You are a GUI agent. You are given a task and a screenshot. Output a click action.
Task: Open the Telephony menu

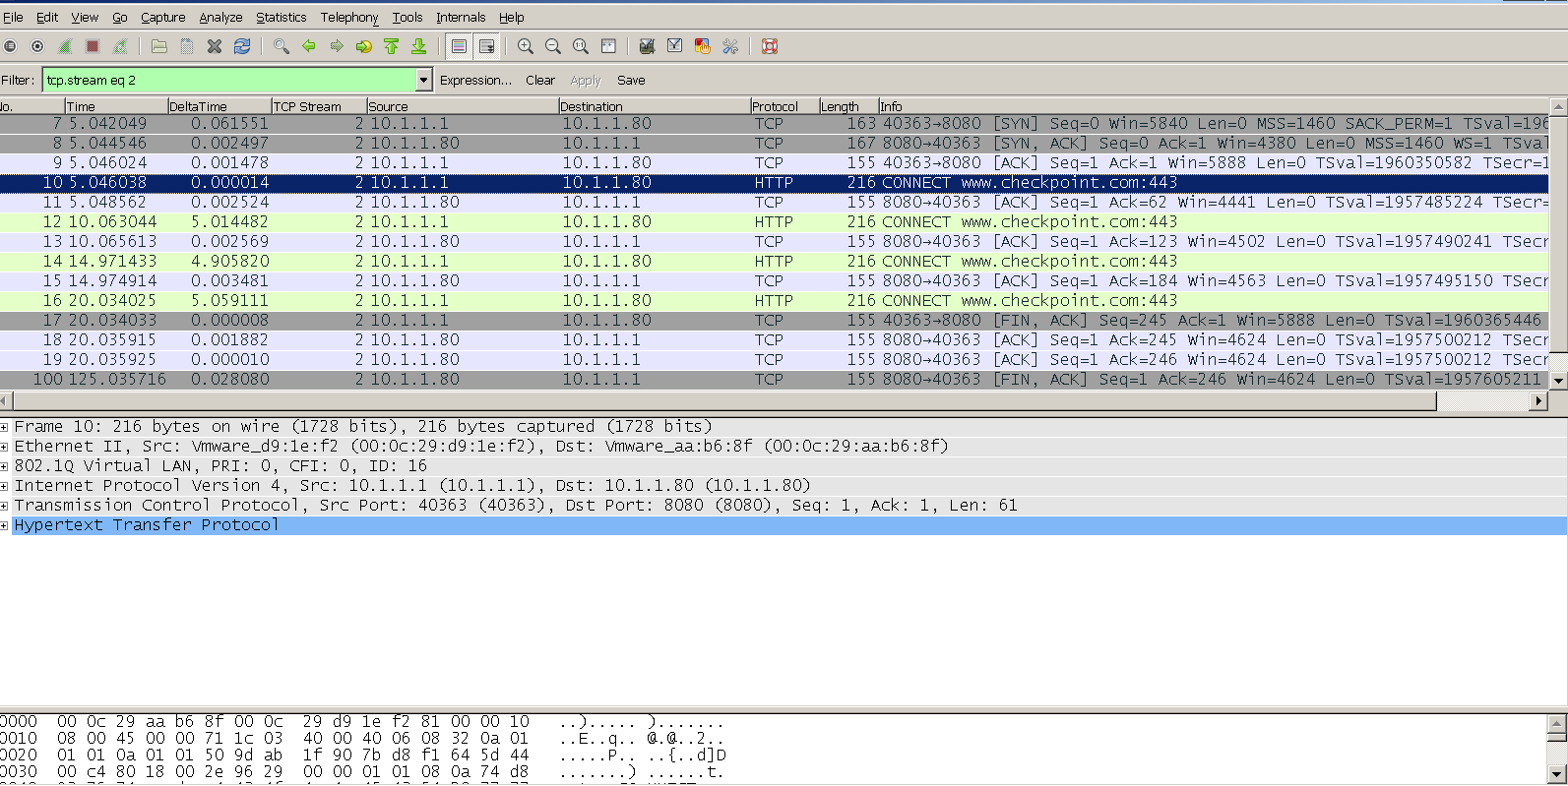(x=348, y=17)
